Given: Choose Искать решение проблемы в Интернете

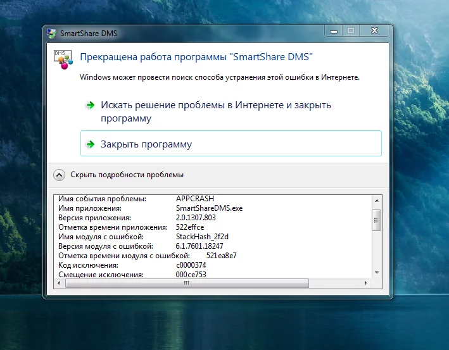Looking at the screenshot, I should pos(215,111).
